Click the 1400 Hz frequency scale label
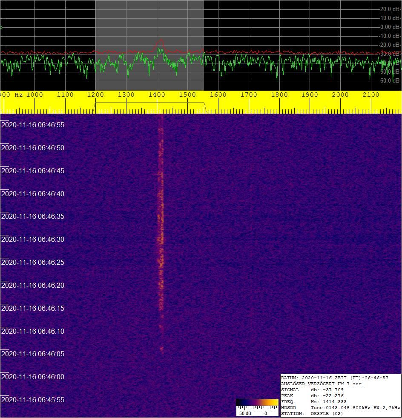The height and width of the screenshot is (418, 402). (x=157, y=94)
